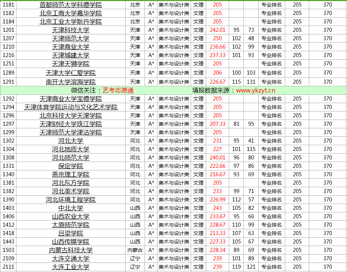Open the 首都师范大学科德学院 link
This screenshot has height=272, width=347.
(x=71, y=5)
